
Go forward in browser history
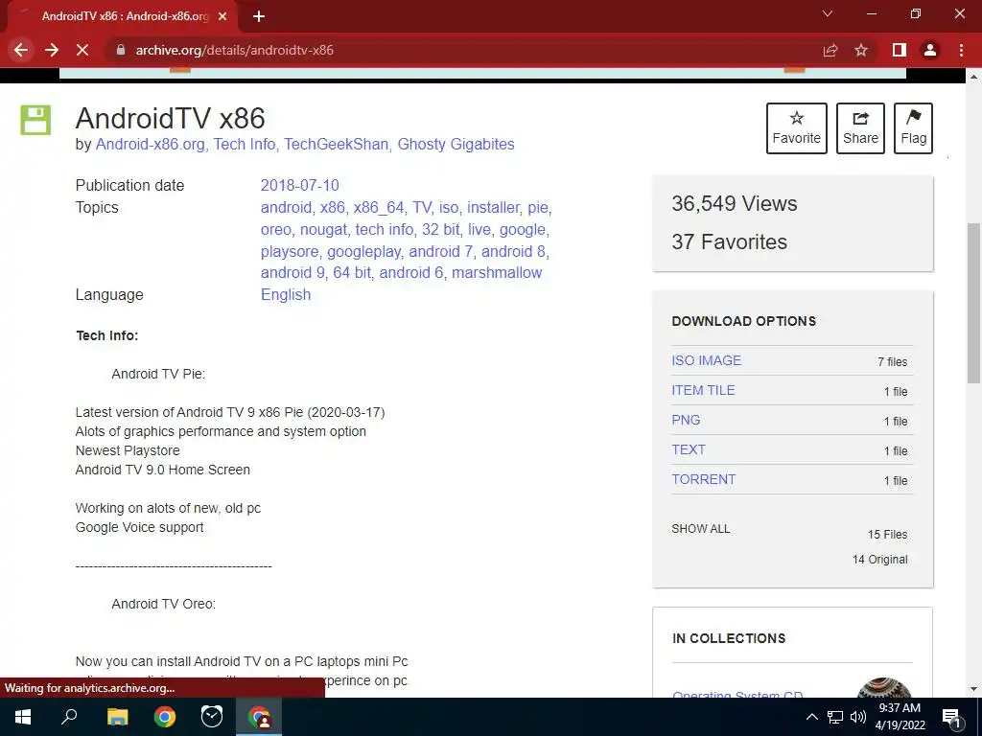point(52,50)
